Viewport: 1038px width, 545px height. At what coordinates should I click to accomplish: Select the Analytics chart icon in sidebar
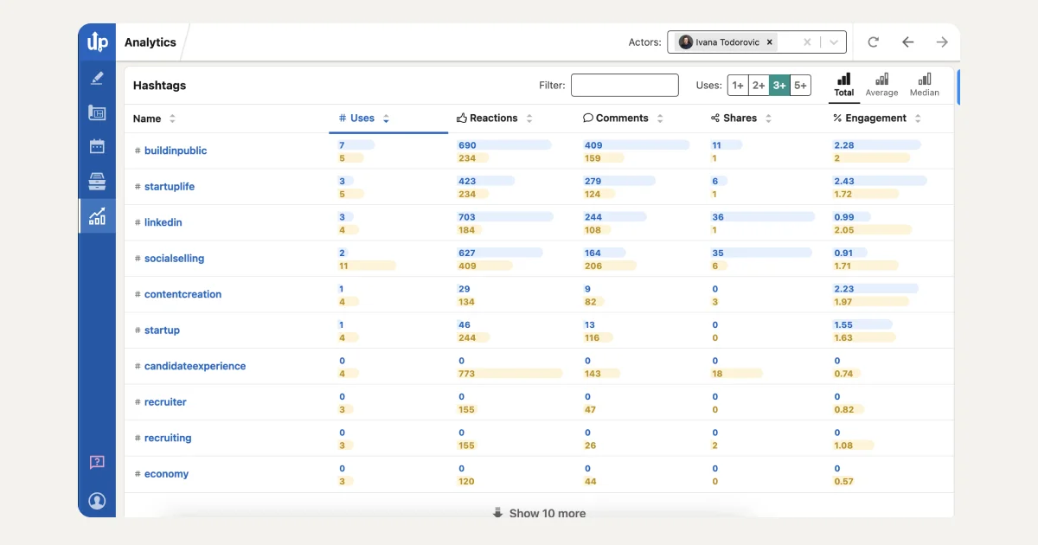(x=96, y=215)
